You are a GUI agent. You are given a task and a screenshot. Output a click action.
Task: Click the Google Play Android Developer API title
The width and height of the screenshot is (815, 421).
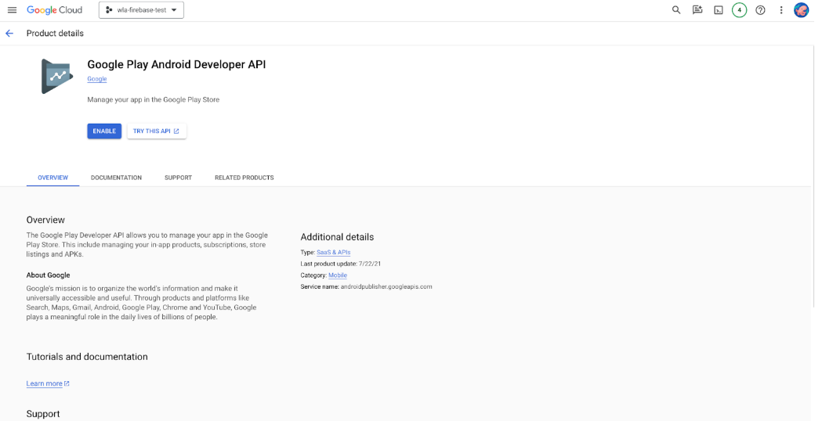177,64
